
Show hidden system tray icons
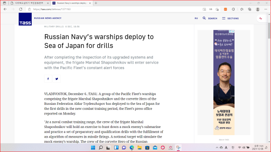click(x=217, y=147)
